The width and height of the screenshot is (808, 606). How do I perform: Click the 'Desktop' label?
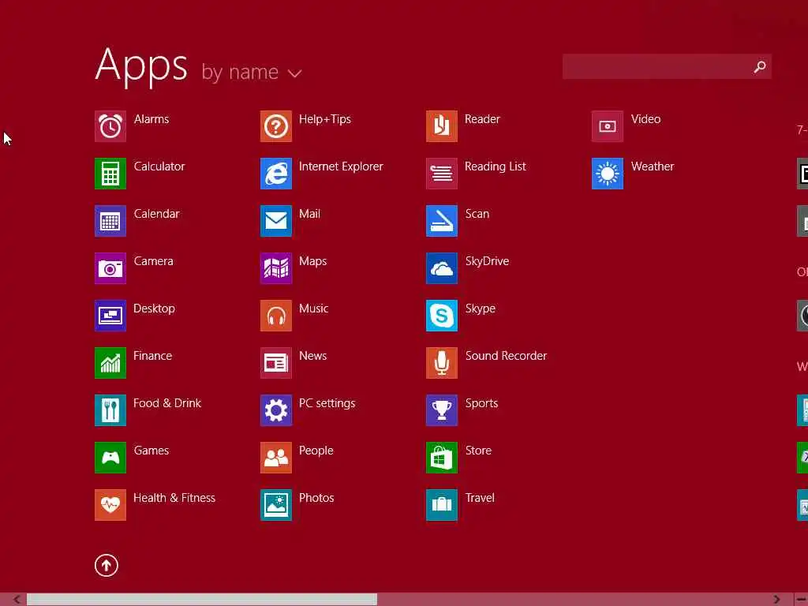(154, 309)
